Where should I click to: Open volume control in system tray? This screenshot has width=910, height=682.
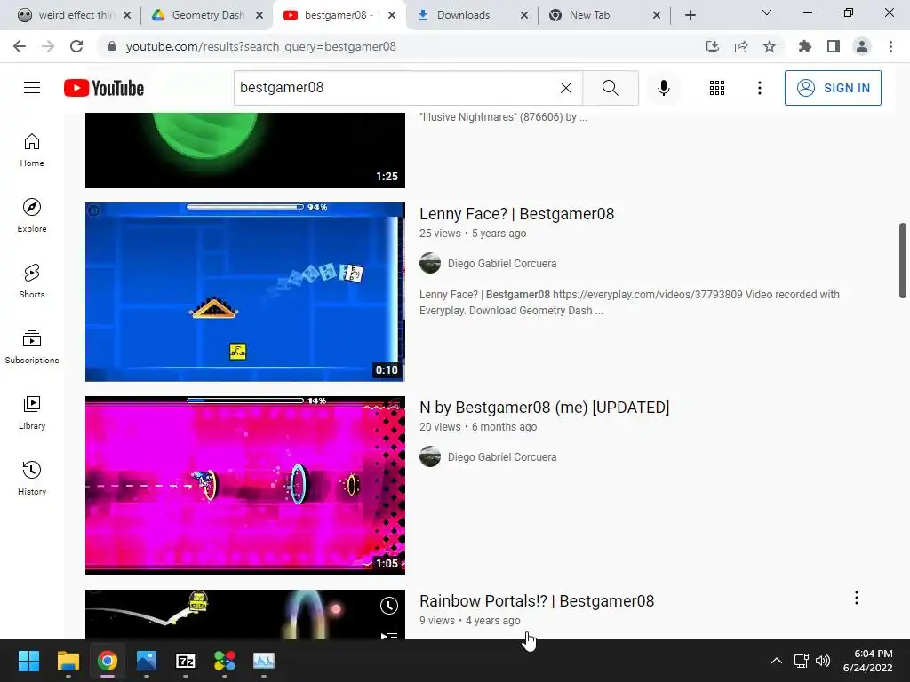click(x=822, y=661)
